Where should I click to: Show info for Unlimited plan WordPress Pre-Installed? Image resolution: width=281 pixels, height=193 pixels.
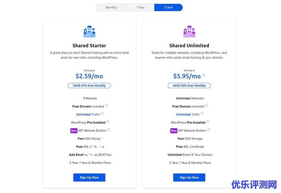click(208, 121)
